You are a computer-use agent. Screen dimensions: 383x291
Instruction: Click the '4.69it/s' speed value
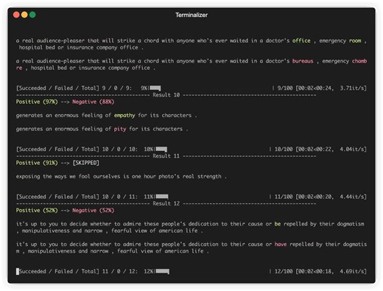[352, 271]
